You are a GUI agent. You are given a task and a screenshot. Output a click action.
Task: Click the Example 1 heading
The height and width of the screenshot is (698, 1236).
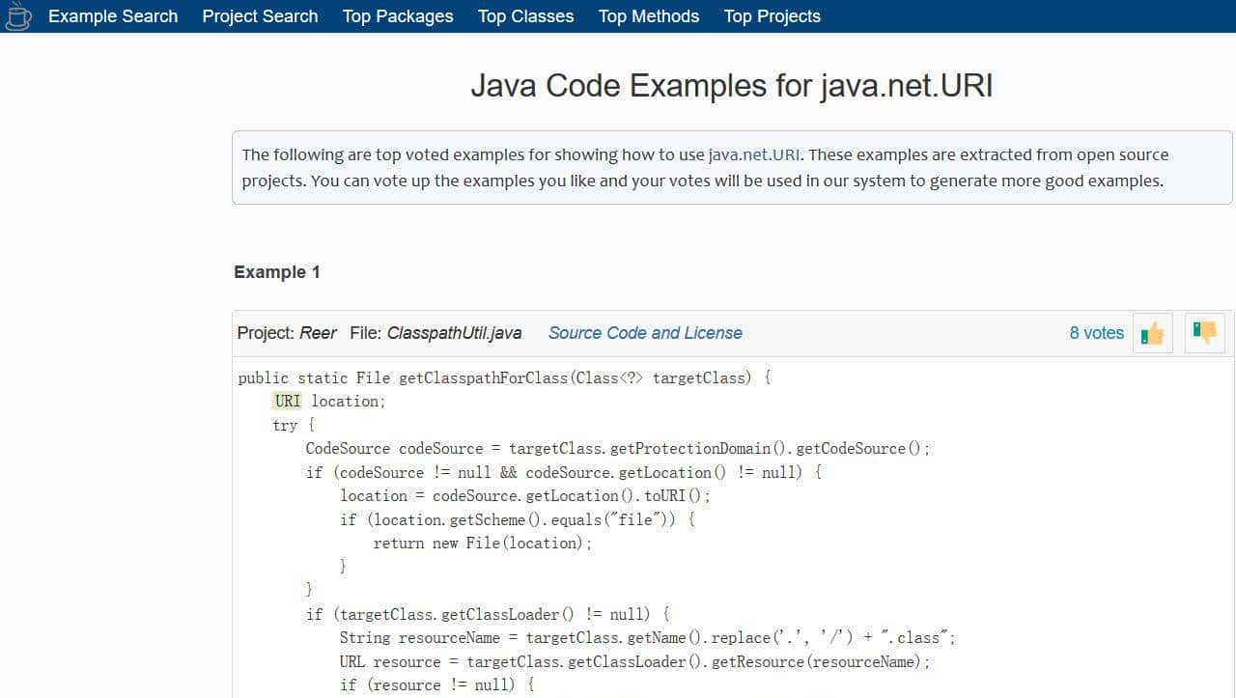pyautogui.click(x=277, y=272)
